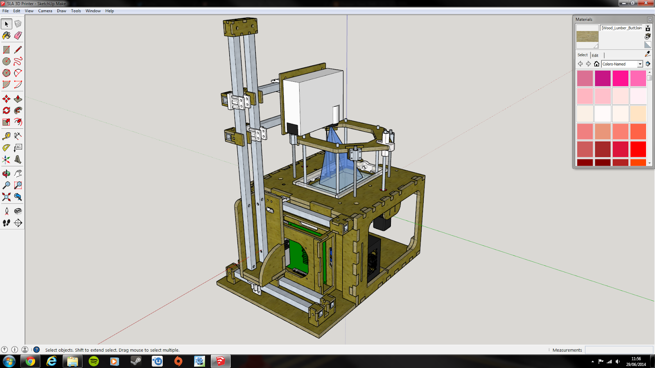Screen dimensions: 655x368
Task: Pick the pure red color swatch
Action: [638, 149]
